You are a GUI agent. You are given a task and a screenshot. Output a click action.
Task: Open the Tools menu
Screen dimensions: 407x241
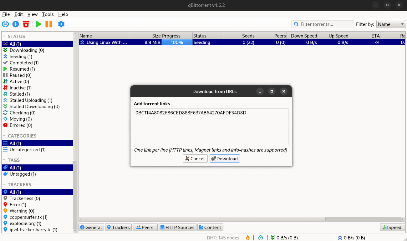48,14
